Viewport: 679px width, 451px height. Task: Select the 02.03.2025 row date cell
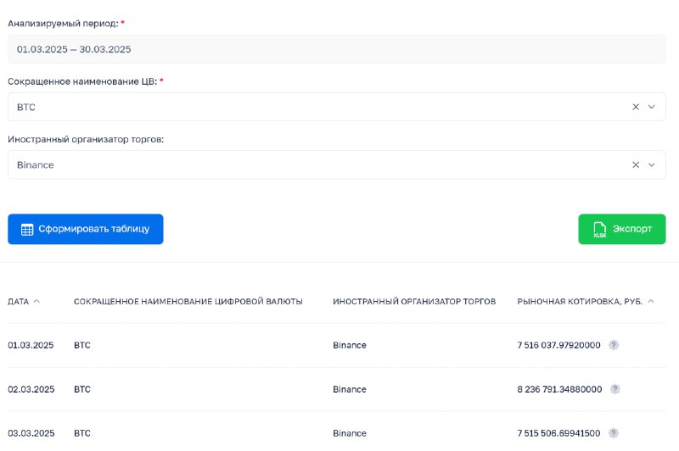coord(31,389)
